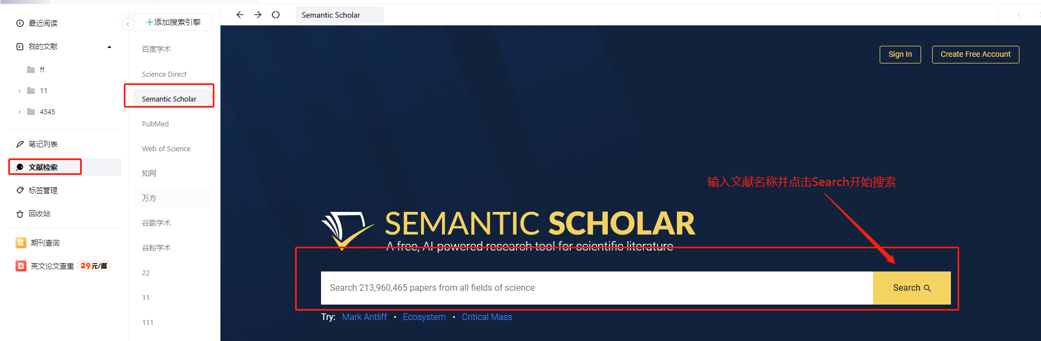Image resolution: width=1041 pixels, height=341 pixels.
Task: Expand the folder named 11
Action: [19, 91]
